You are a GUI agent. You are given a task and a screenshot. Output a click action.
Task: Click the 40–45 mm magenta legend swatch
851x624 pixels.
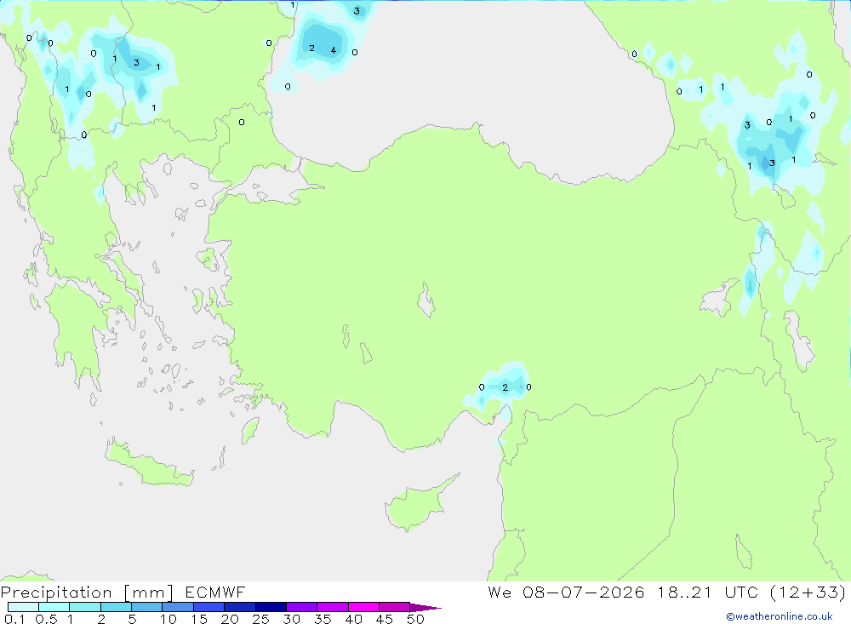pyautogui.click(x=363, y=607)
